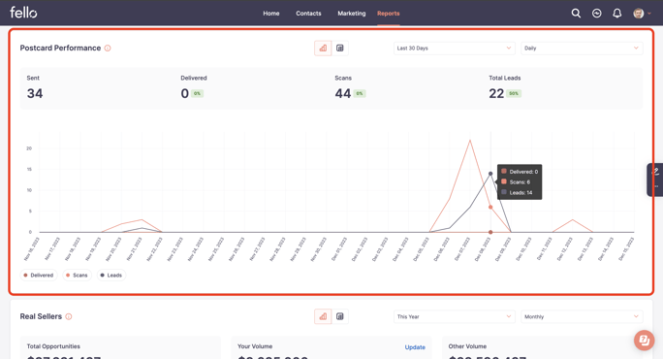The height and width of the screenshot is (359, 663).
Task: Click the Sent value 34
Action: 35,93
